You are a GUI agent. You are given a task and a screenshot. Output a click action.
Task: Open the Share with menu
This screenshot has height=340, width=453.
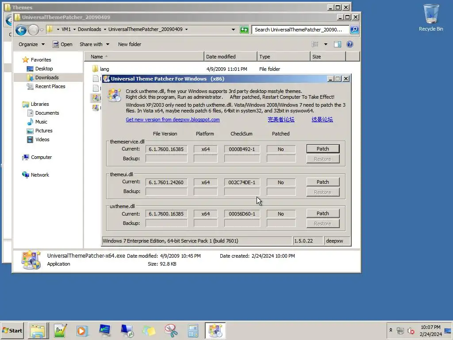[94, 44]
